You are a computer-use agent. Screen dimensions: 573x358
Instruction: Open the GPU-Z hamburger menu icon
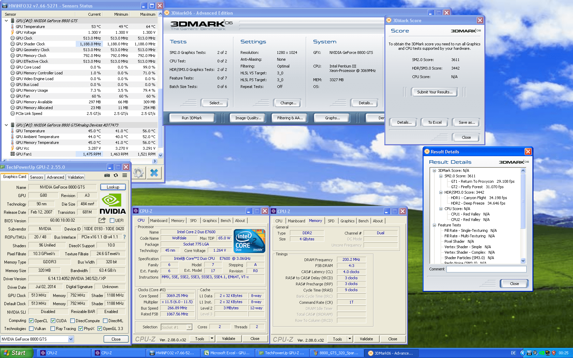click(x=125, y=175)
